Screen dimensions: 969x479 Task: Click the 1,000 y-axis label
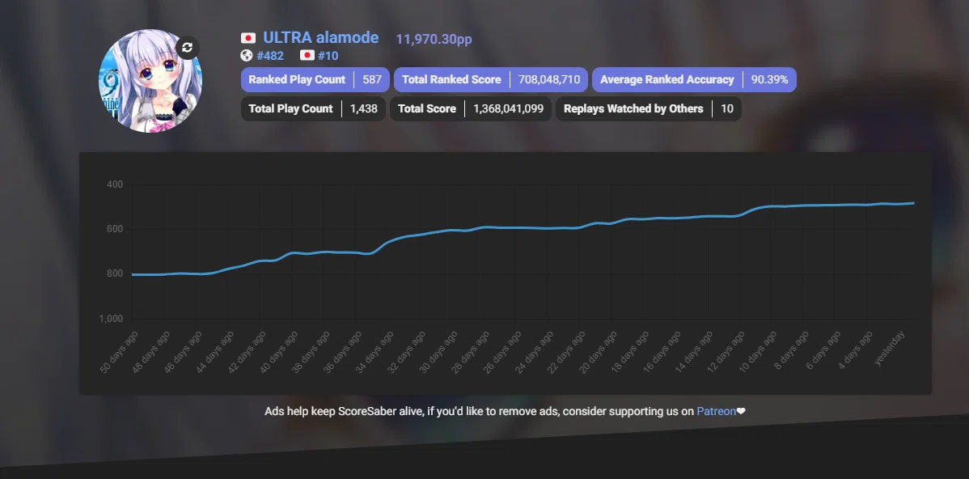[x=112, y=319]
